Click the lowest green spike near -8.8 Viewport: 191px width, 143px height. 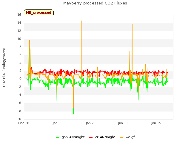click(x=73, y=114)
